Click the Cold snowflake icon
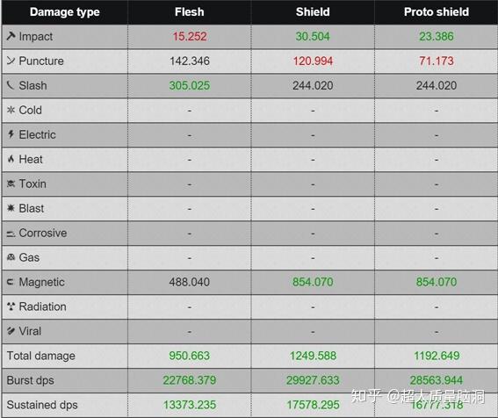The width and height of the screenshot is (498, 418). tap(11, 110)
